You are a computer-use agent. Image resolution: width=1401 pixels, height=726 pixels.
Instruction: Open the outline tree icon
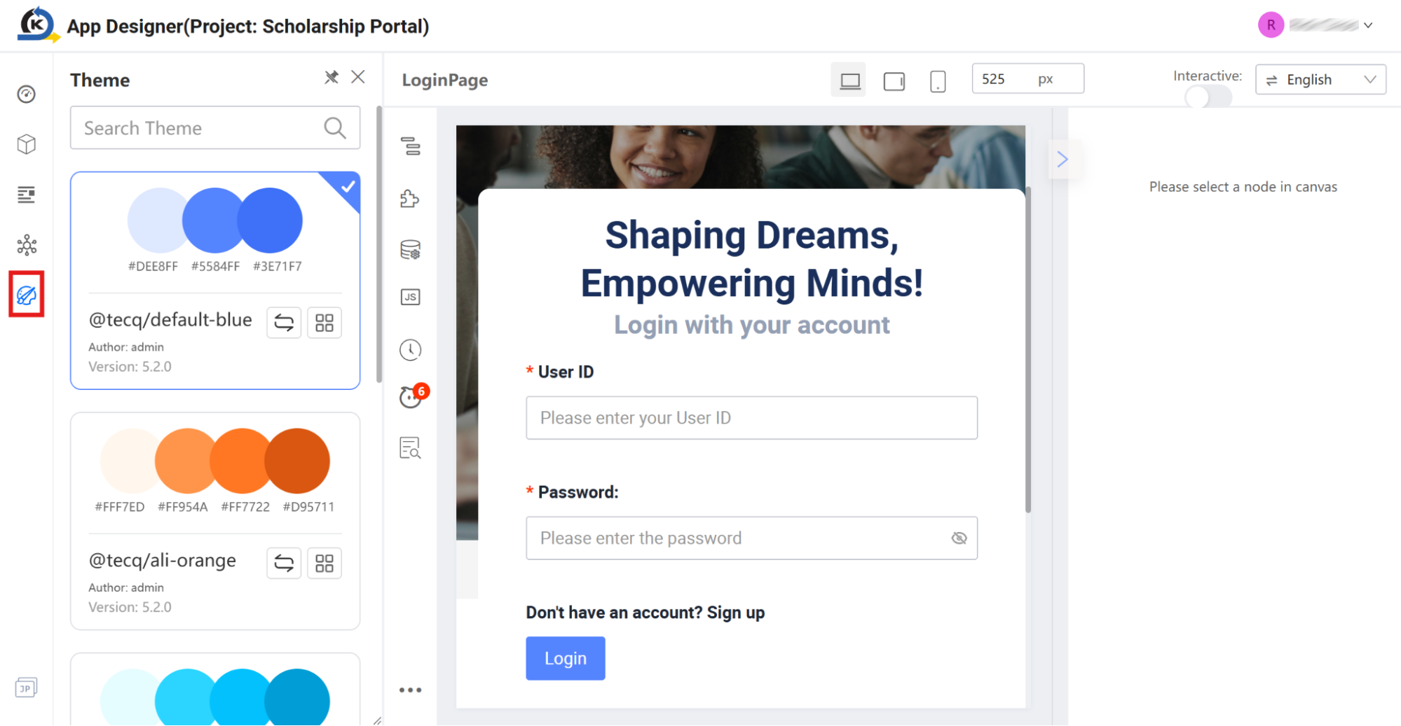coord(411,146)
